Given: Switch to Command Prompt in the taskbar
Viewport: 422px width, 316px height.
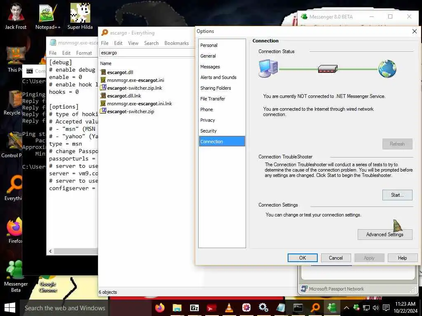Looking at the screenshot, I should pos(298,308).
